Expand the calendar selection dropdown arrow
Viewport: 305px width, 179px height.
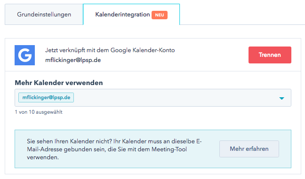[x=281, y=98]
